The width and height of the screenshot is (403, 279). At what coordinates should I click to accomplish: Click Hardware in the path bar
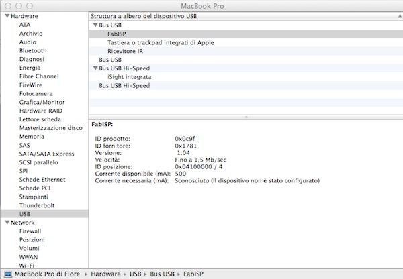105,274
